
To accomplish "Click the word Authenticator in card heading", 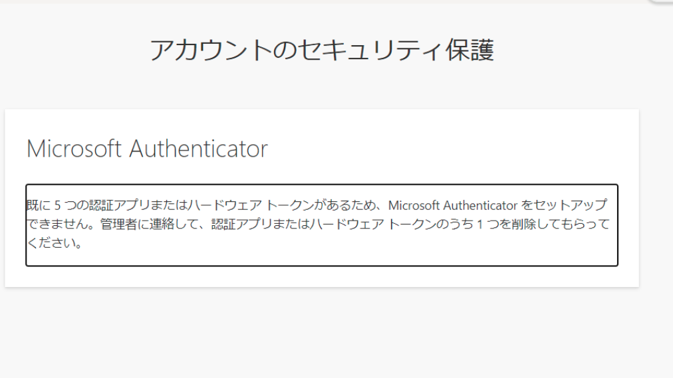I will [x=198, y=149].
